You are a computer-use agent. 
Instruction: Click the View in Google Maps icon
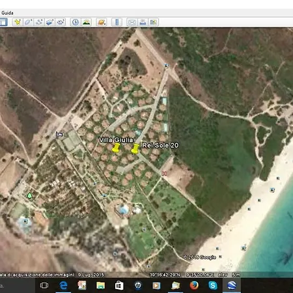[153, 22]
